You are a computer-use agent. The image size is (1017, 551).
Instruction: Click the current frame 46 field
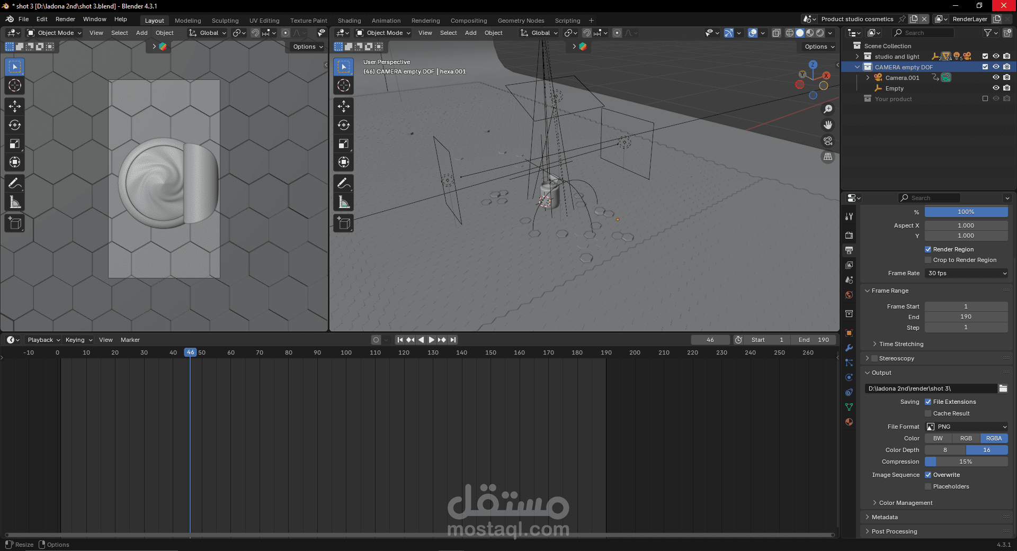[x=710, y=340]
